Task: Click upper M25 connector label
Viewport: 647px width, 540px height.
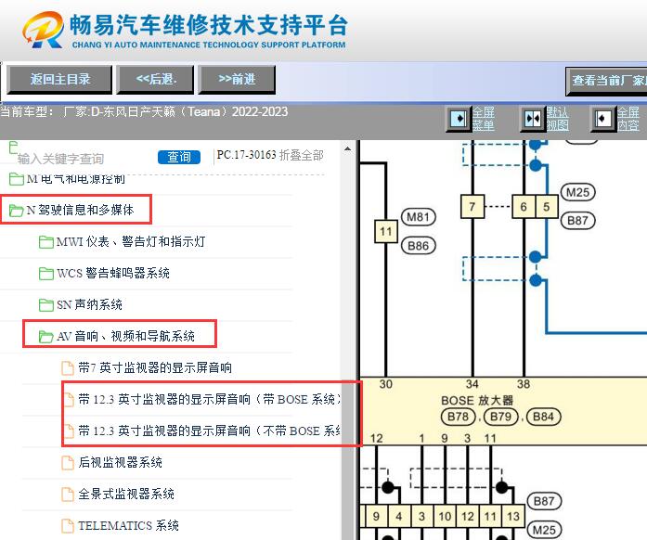Action: coord(577,192)
